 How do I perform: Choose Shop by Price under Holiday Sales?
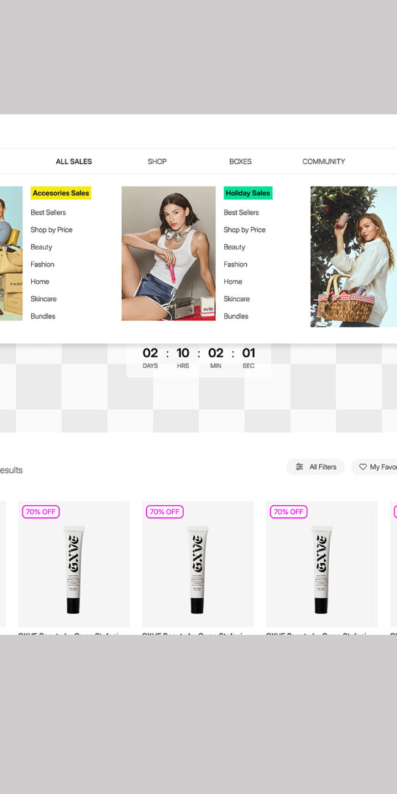coord(244,230)
